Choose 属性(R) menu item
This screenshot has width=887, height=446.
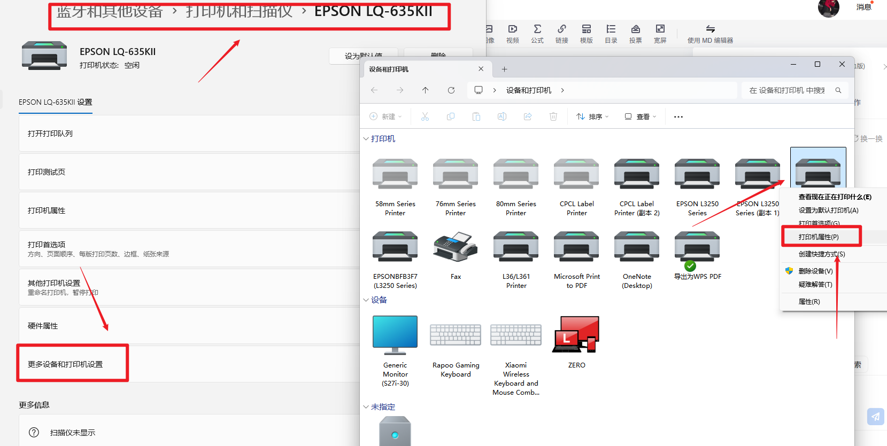click(x=835, y=302)
